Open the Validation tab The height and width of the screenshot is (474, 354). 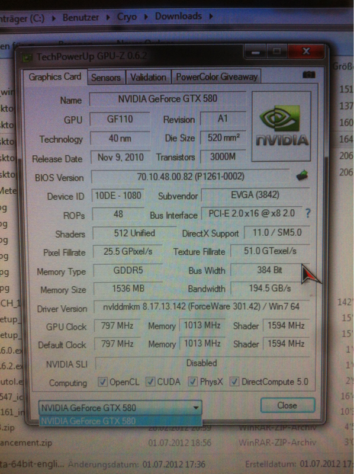coord(149,78)
